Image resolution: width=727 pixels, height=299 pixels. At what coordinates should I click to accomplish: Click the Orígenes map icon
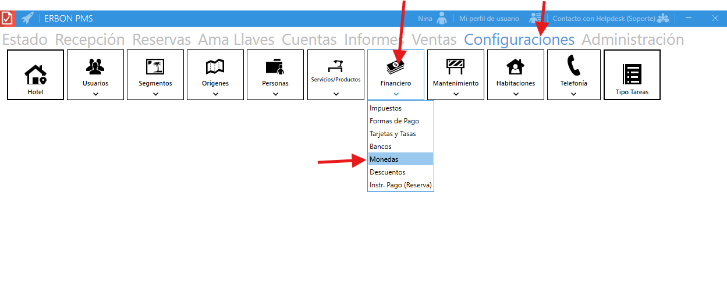point(215,67)
